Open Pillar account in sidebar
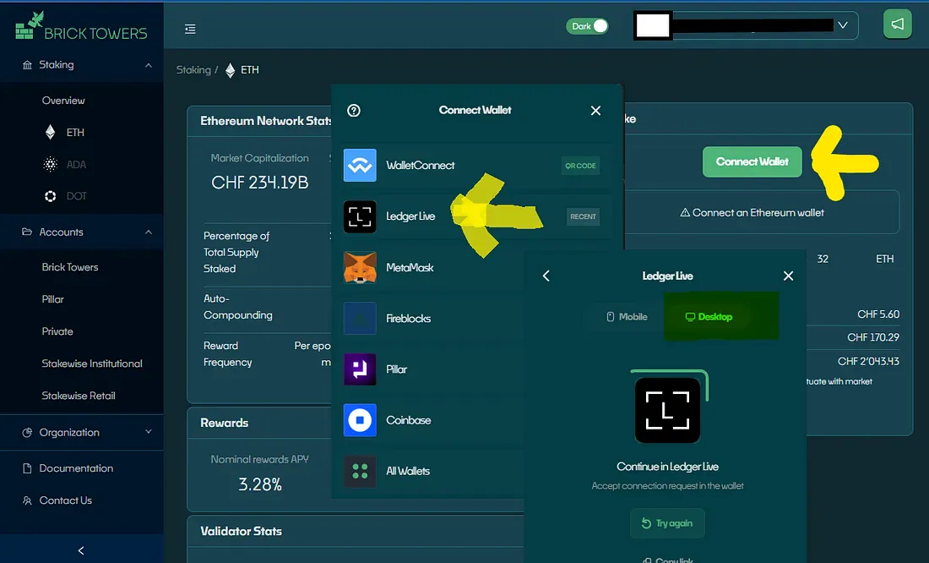929x563 pixels. (x=52, y=299)
